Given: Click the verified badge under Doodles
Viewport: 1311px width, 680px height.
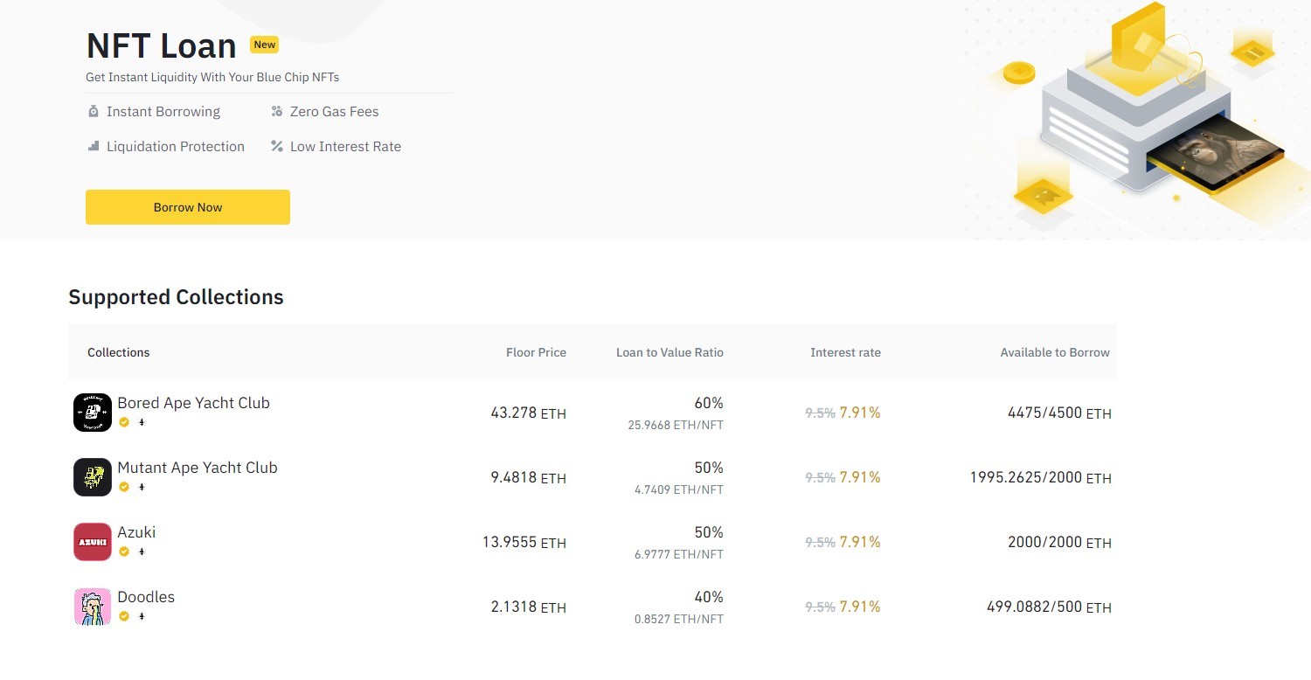Looking at the screenshot, I should coord(124,616).
